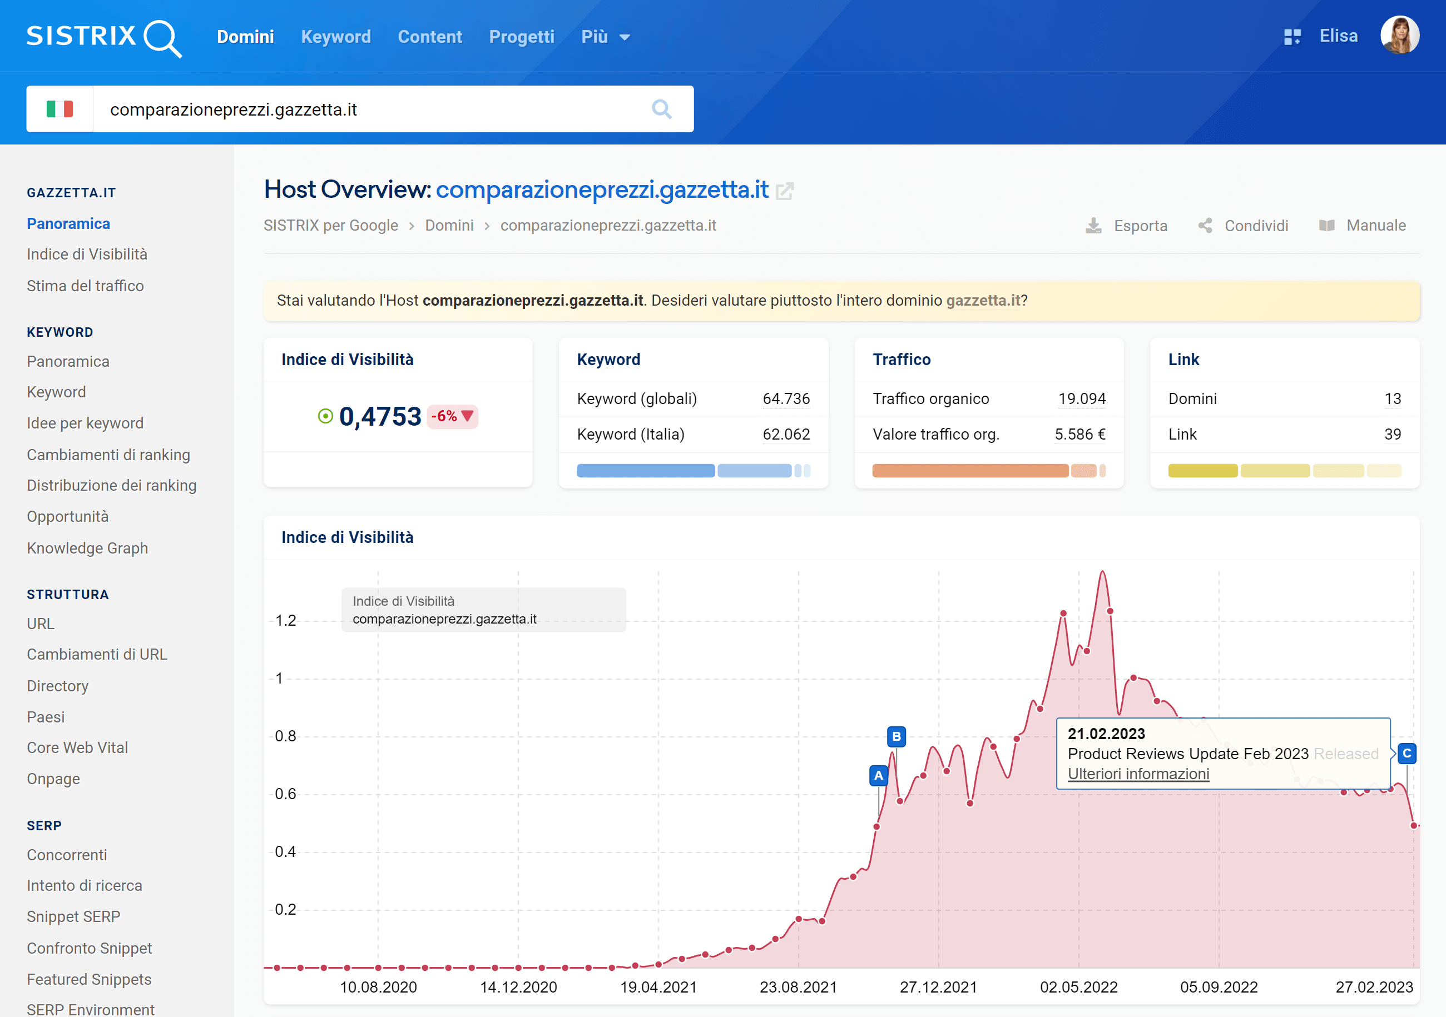The width and height of the screenshot is (1446, 1017).
Task: Open Concorrenti under SERP section
Action: pos(67,855)
